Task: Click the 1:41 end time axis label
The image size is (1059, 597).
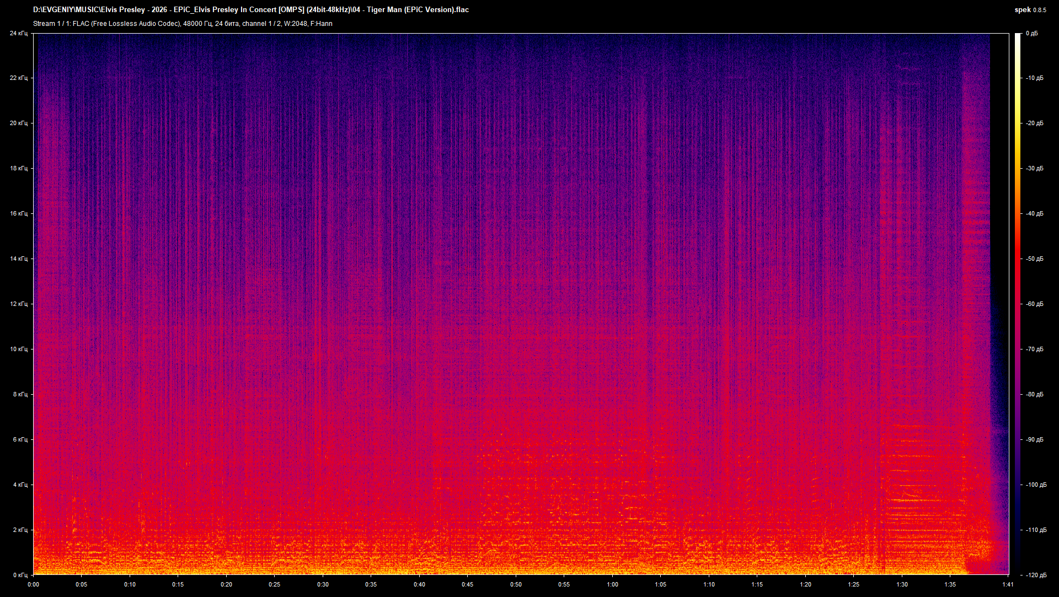Action: 1008,585
